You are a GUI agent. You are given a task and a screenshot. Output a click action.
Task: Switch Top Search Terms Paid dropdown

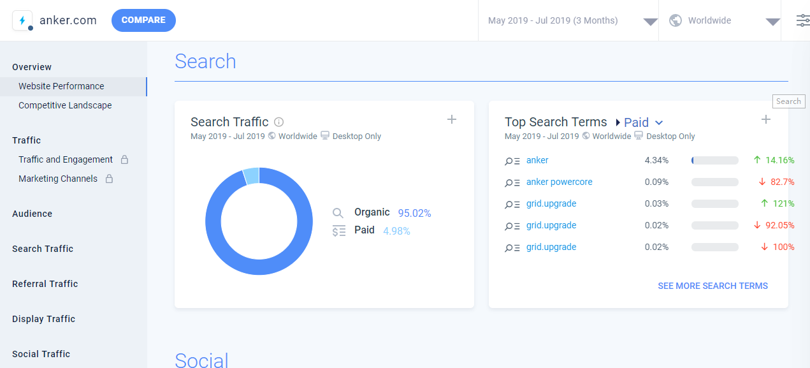[x=643, y=122]
